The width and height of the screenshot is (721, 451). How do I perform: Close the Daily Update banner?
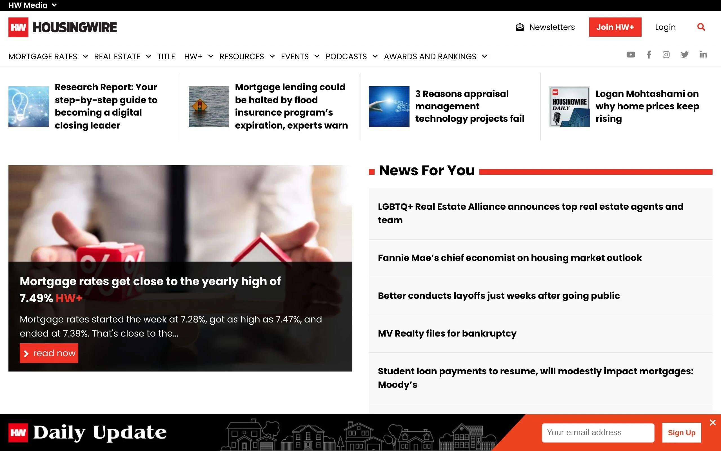[712, 422]
